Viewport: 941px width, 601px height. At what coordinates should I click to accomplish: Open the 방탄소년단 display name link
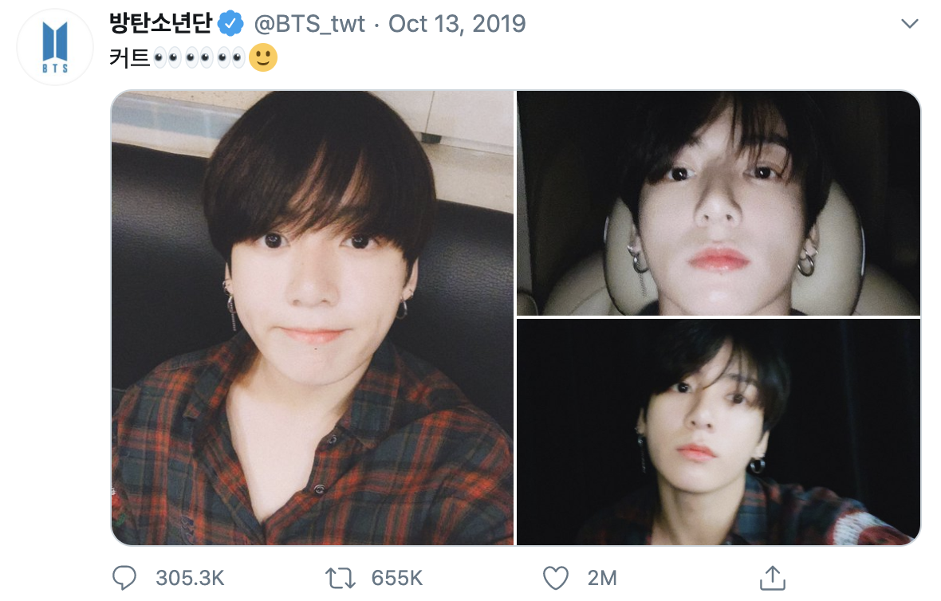(160, 24)
